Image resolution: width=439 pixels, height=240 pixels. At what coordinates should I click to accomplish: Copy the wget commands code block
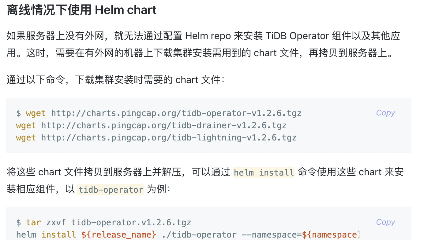(x=385, y=113)
